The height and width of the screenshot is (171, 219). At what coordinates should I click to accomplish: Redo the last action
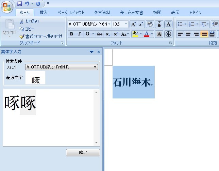tap(38, 4)
